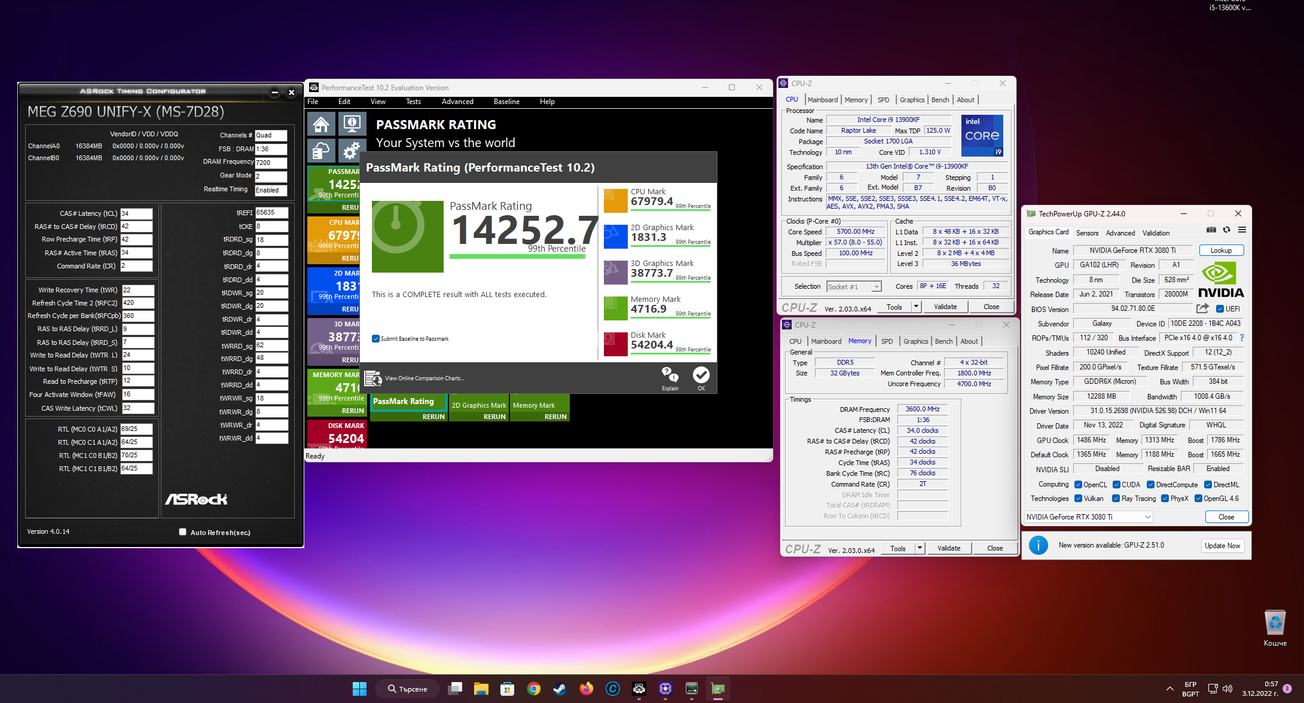Screen dimensions: 1304x703
Task: Click the GPU-Z screenshot camera icon
Action: click(1211, 230)
